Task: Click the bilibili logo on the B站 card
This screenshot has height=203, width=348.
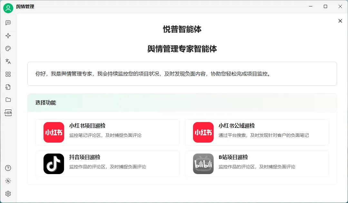Action: point(203,163)
